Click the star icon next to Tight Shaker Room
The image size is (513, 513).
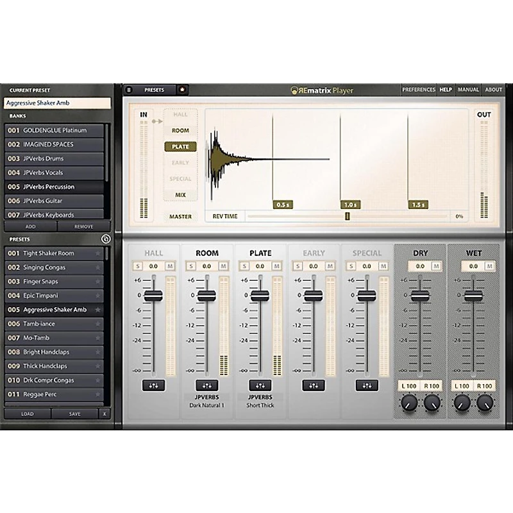point(98,253)
